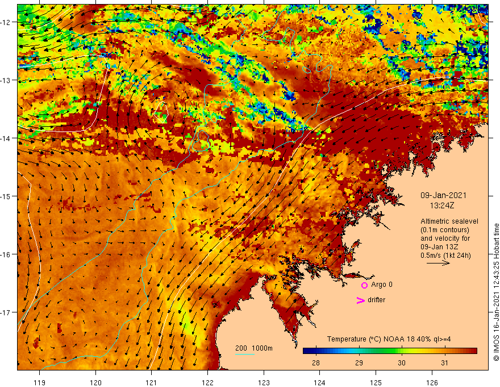Click the '09-Jan 13Z' caption line
This screenshot has width=500, height=387.
(439, 247)
